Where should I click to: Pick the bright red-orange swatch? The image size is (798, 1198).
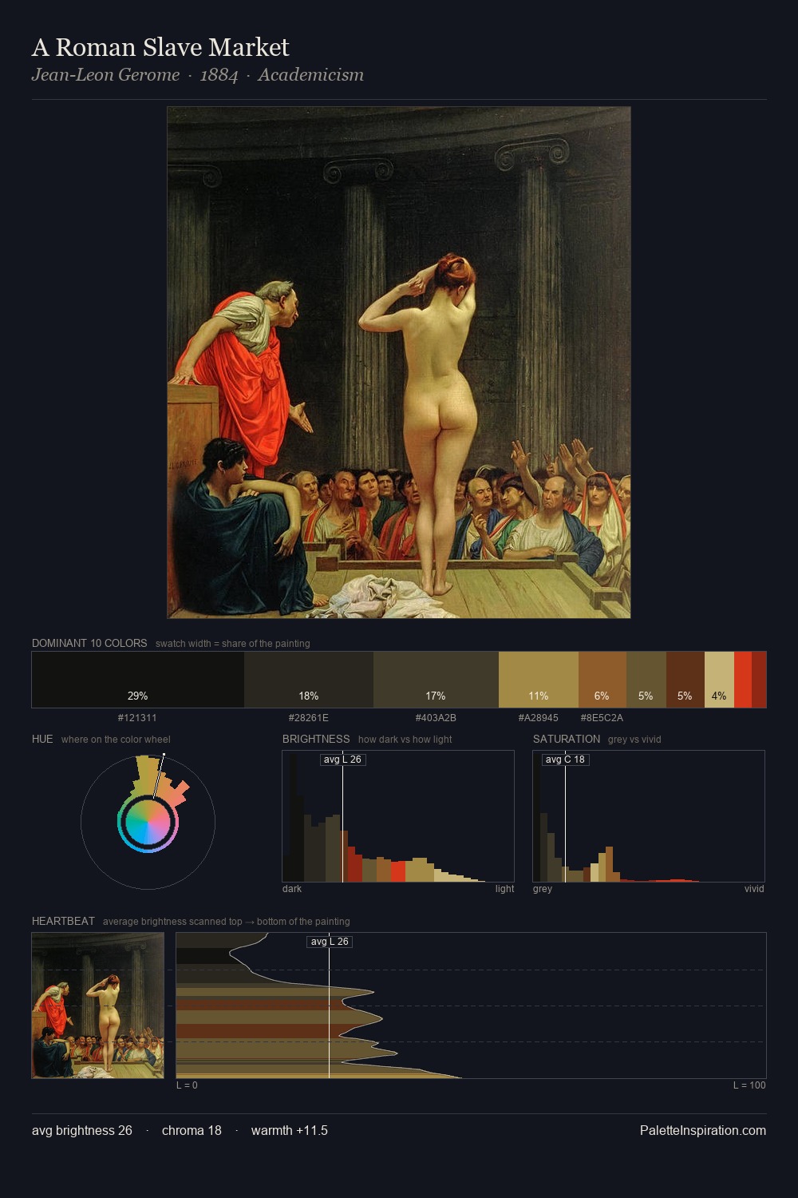pyautogui.click(x=743, y=680)
